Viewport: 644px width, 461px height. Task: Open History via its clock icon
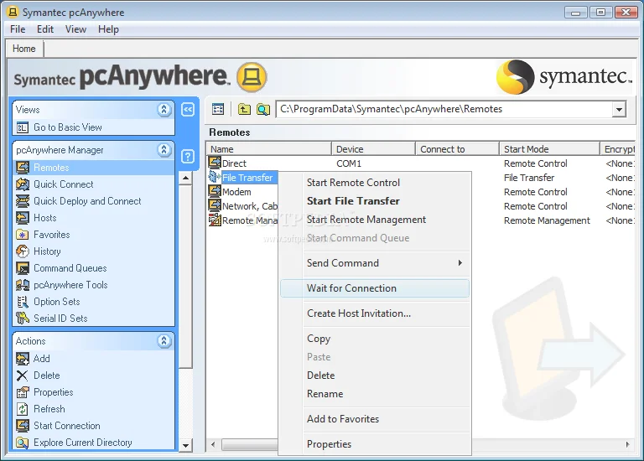(23, 251)
